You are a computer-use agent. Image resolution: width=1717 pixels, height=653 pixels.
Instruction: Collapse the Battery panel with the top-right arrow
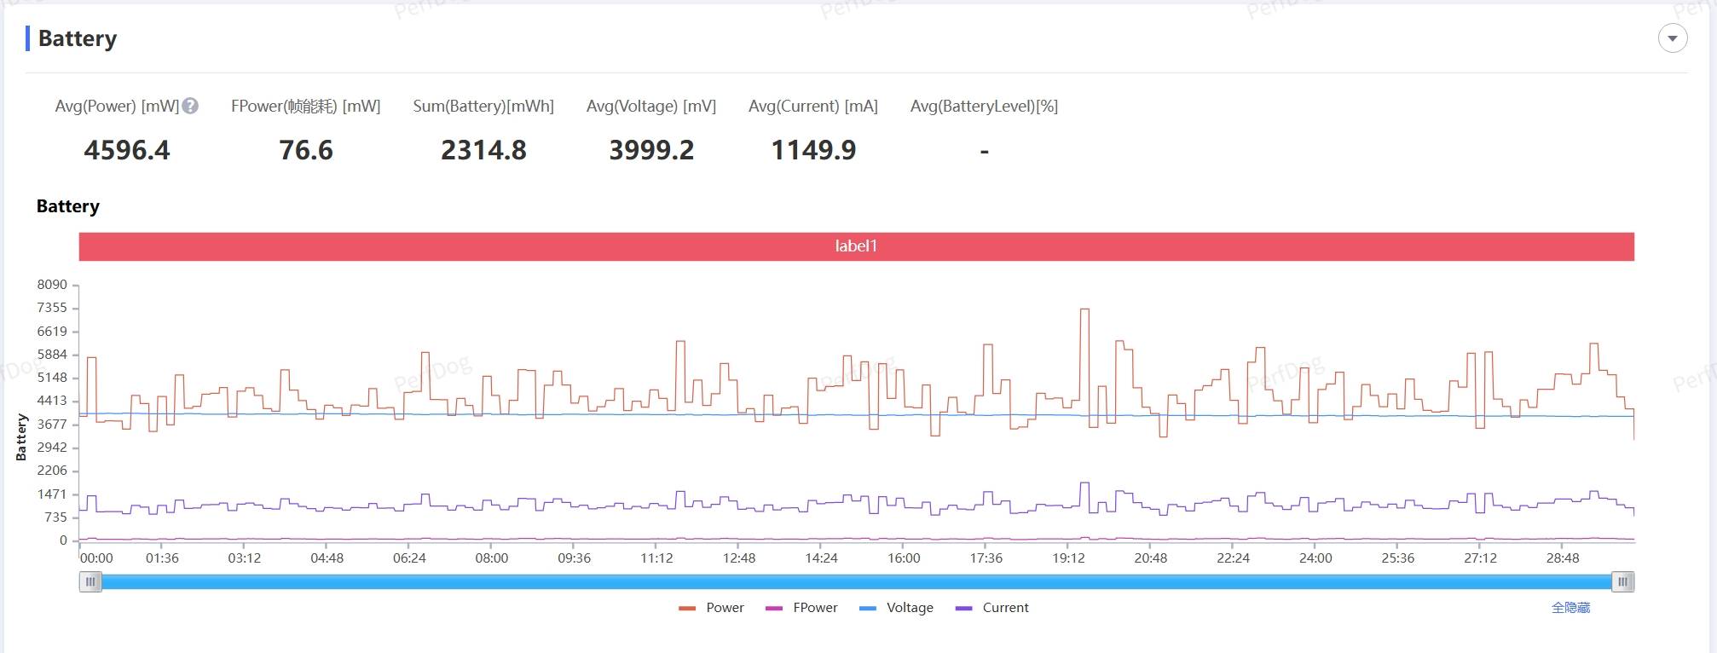[1672, 38]
